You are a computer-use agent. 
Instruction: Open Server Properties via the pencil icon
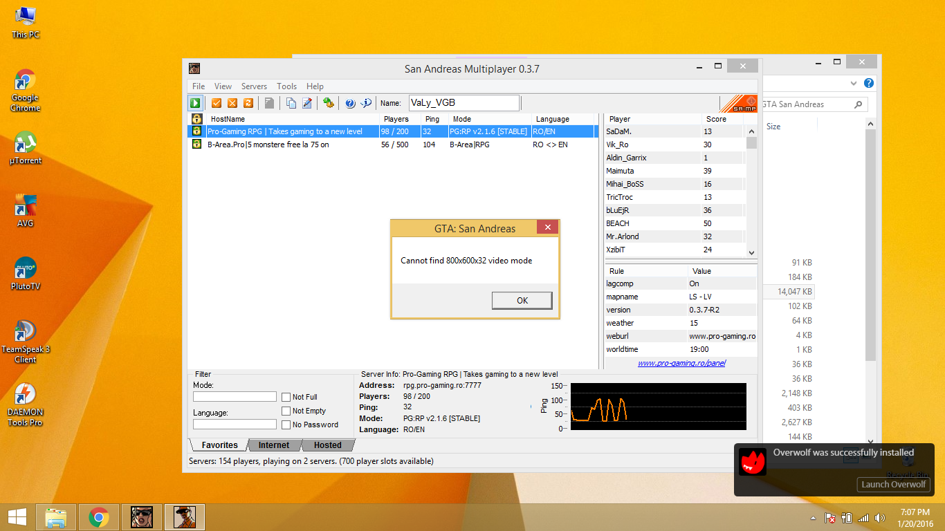pos(307,103)
